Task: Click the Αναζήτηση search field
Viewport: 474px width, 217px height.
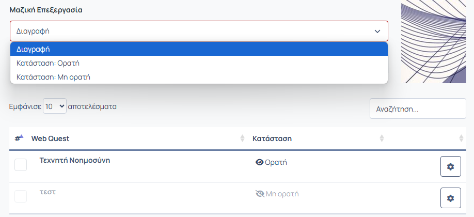Action: (418, 109)
